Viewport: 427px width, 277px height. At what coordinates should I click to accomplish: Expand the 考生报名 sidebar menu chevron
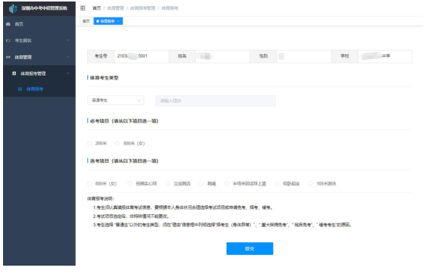tap(68, 41)
